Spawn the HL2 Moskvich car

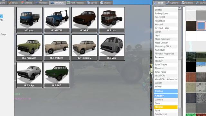(29, 47)
